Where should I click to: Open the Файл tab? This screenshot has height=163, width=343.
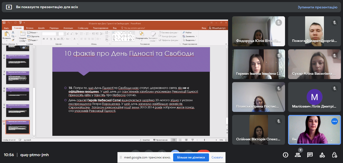6,28
